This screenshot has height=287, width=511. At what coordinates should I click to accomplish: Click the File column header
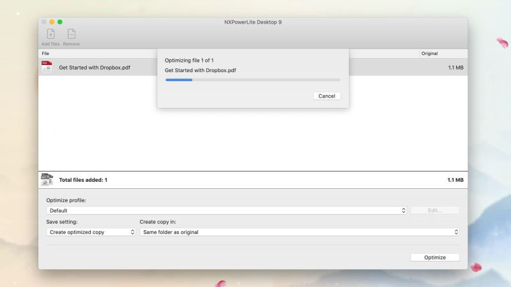[x=45, y=54]
